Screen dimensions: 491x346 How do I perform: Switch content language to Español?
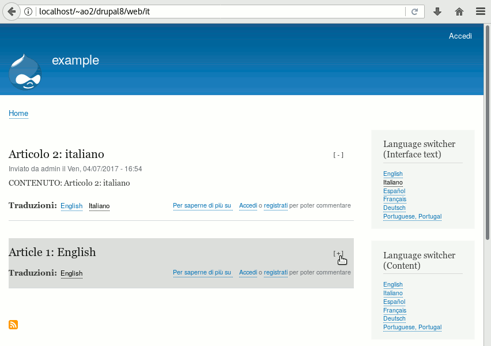(x=394, y=302)
